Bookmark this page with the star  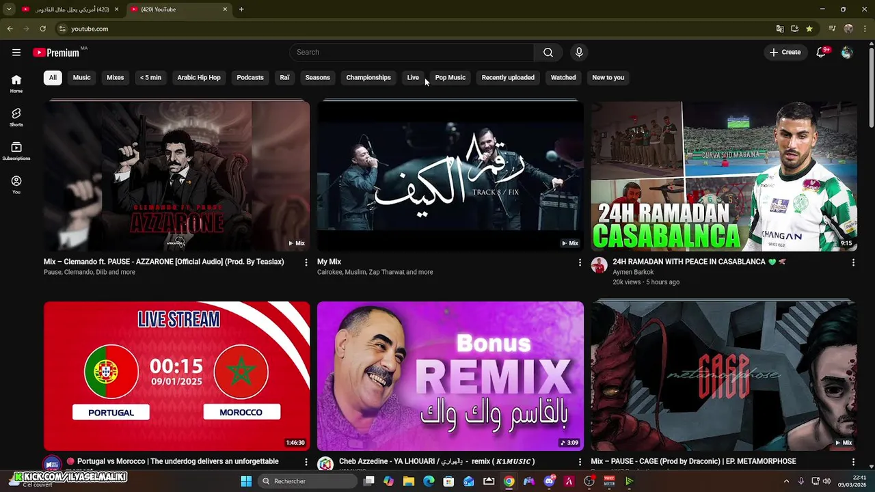(x=809, y=29)
